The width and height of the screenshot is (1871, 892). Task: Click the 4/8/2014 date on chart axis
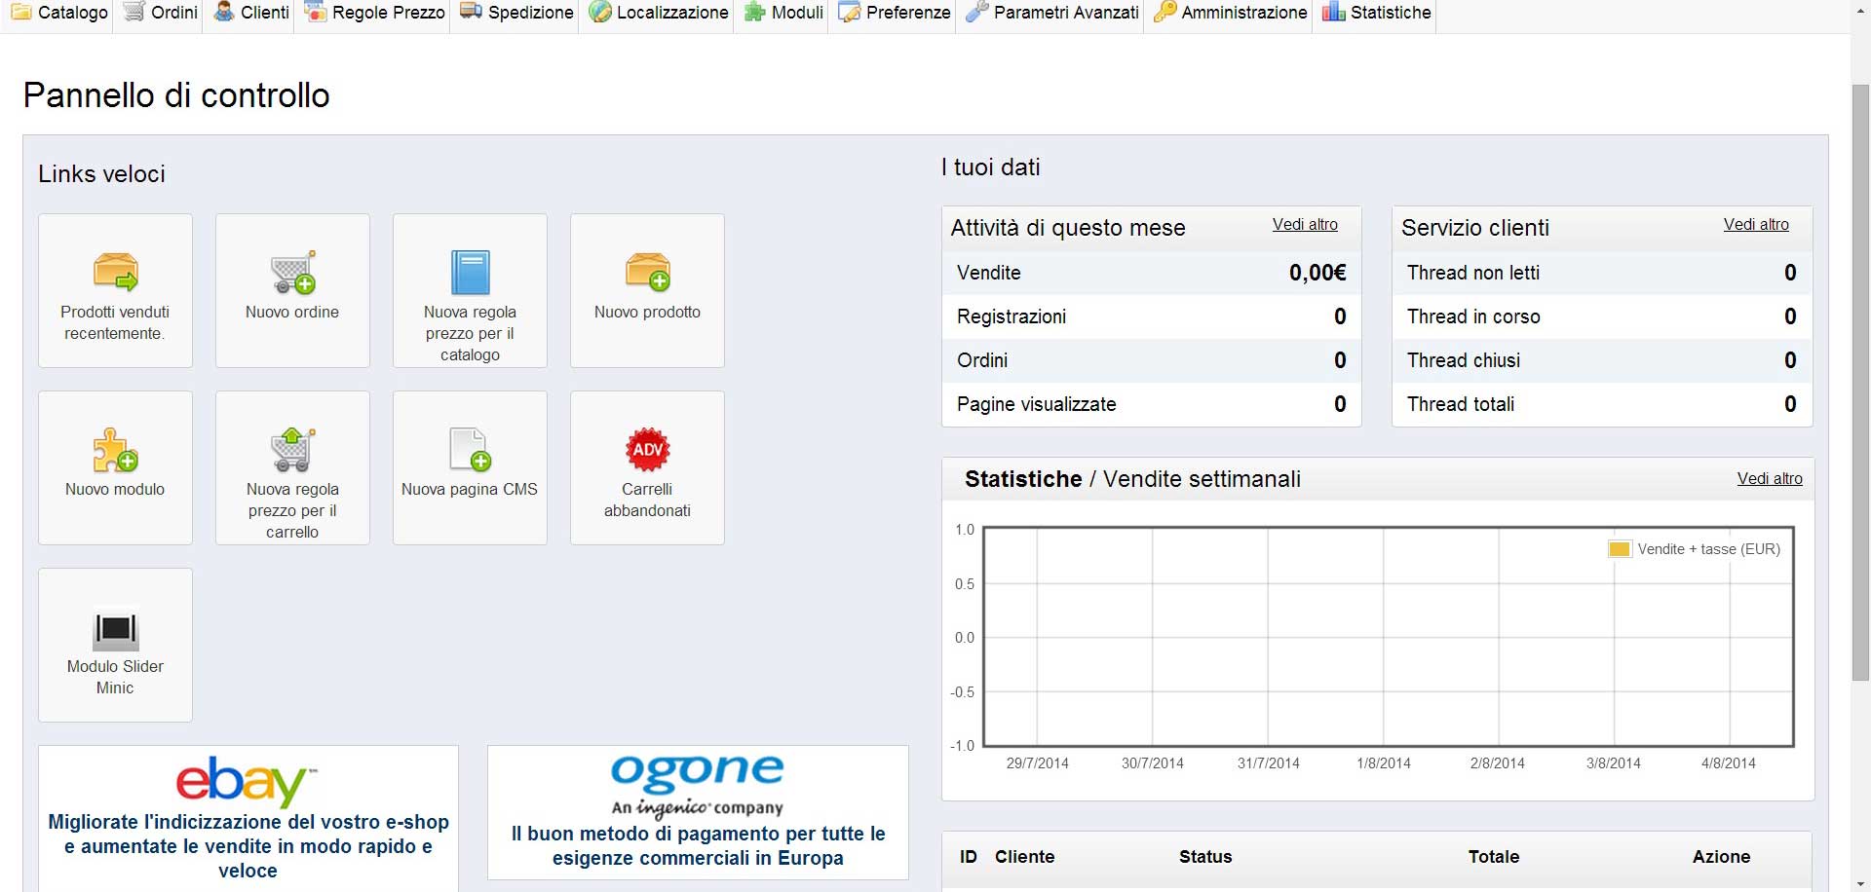1729,763
